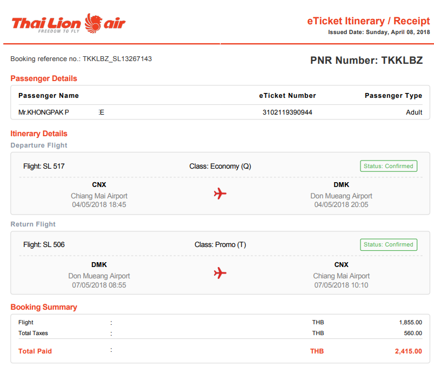The width and height of the screenshot is (434, 367).
Task: Click Flight: SL 517 label
Action: pyautogui.click(x=44, y=166)
